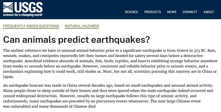The height and width of the screenshot is (112, 221).
Task: Follow the Frequently Asked Questions breadcrumb link
Action: click(31, 26)
